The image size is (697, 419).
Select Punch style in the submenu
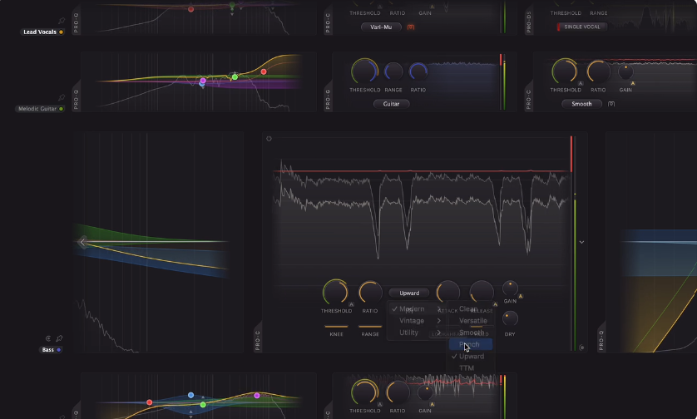tap(470, 344)
